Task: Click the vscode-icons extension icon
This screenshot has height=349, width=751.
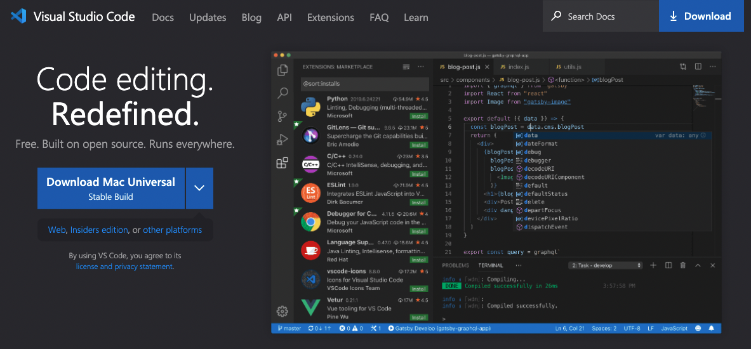Action: pos(310,279)
